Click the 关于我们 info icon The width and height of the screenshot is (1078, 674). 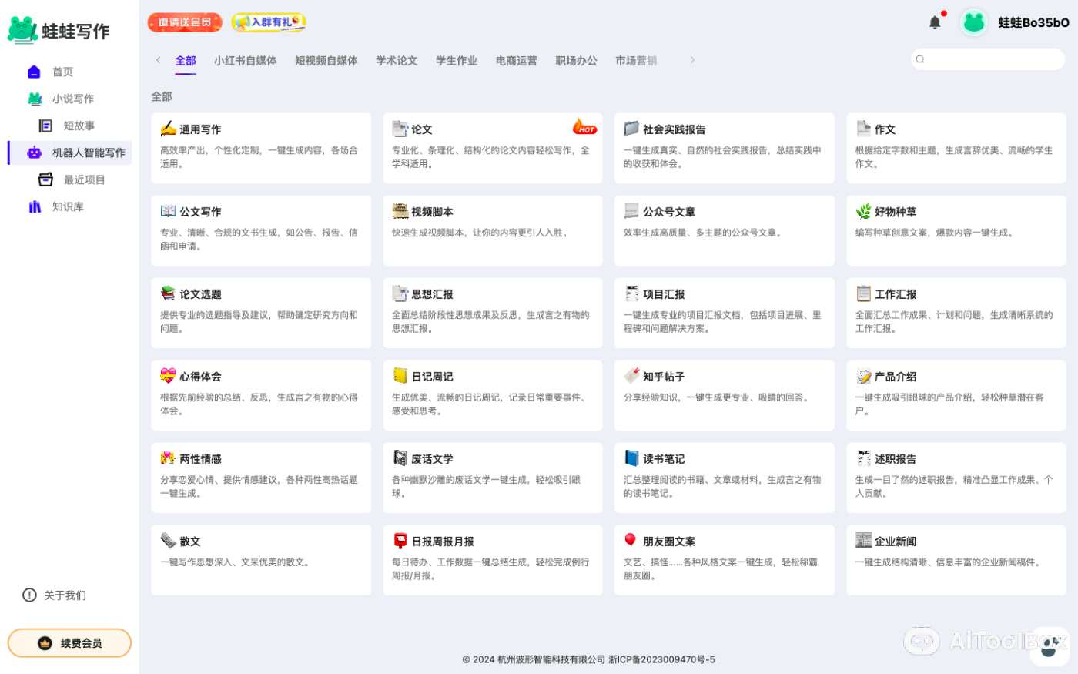point(30,595)
